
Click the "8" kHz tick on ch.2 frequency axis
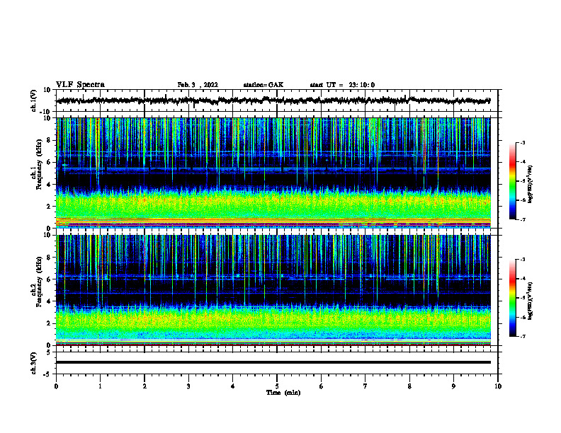pyautogui.click(x=49, y=258)
